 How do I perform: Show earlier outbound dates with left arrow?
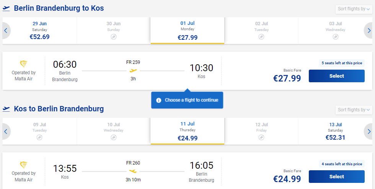click(x=6, y=31)
